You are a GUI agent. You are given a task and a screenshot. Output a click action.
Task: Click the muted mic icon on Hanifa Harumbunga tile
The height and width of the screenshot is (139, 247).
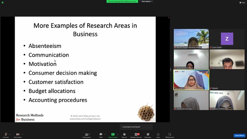point(175,109)
